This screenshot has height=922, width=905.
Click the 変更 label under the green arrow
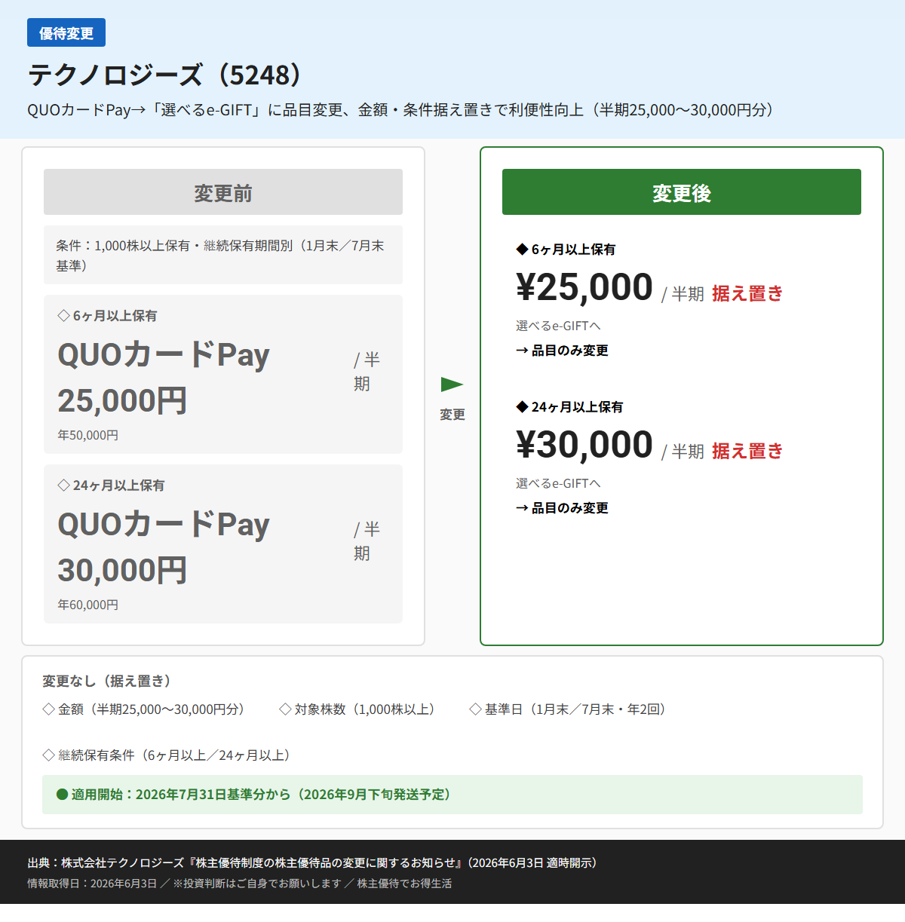[x=452, y=415]
